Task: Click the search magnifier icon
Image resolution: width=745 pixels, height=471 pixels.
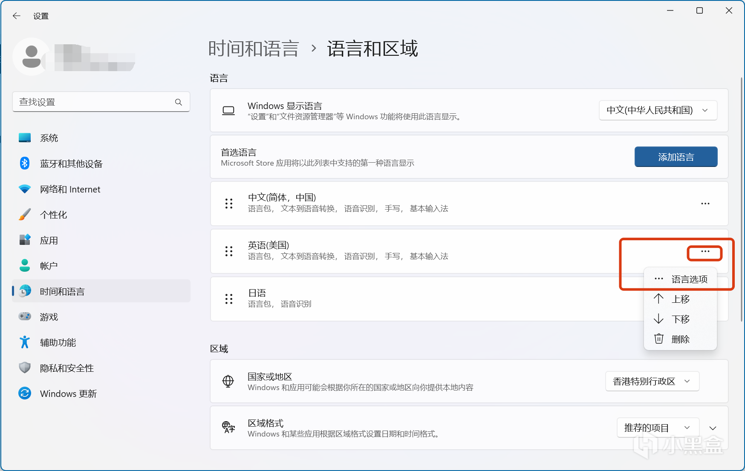Action: click(179, 102)
